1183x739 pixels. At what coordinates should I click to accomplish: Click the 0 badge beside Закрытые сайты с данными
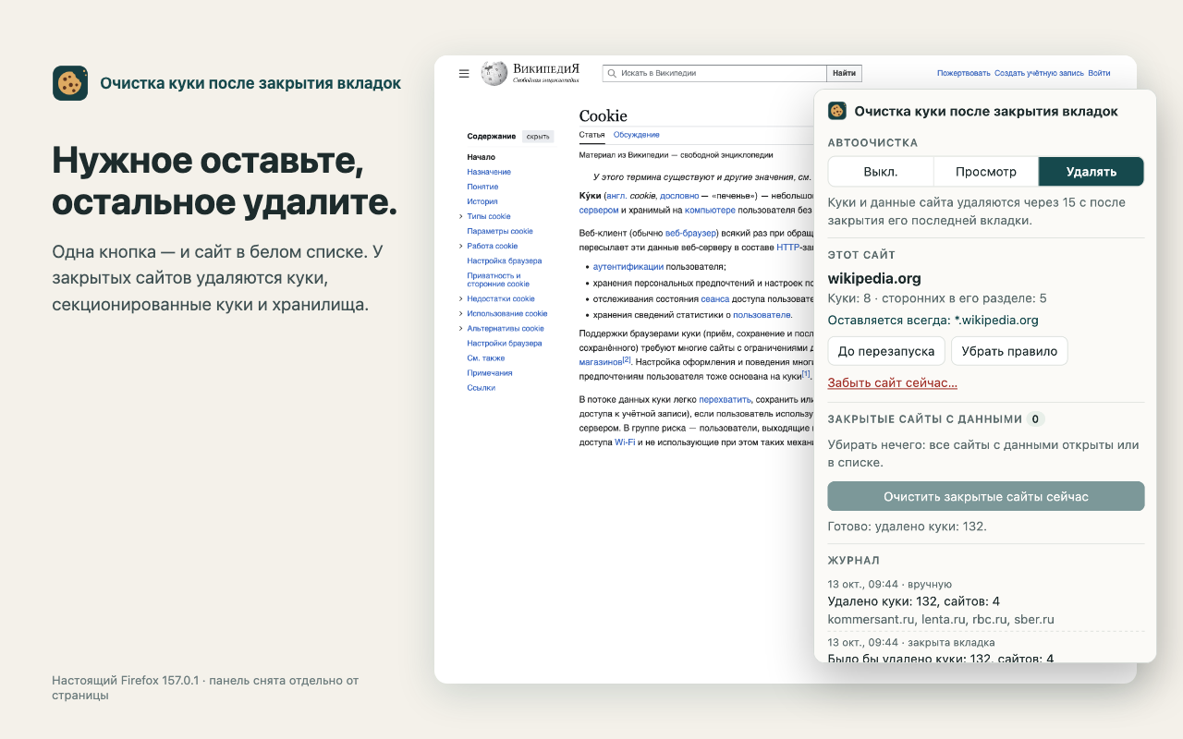click(1036, 419)
